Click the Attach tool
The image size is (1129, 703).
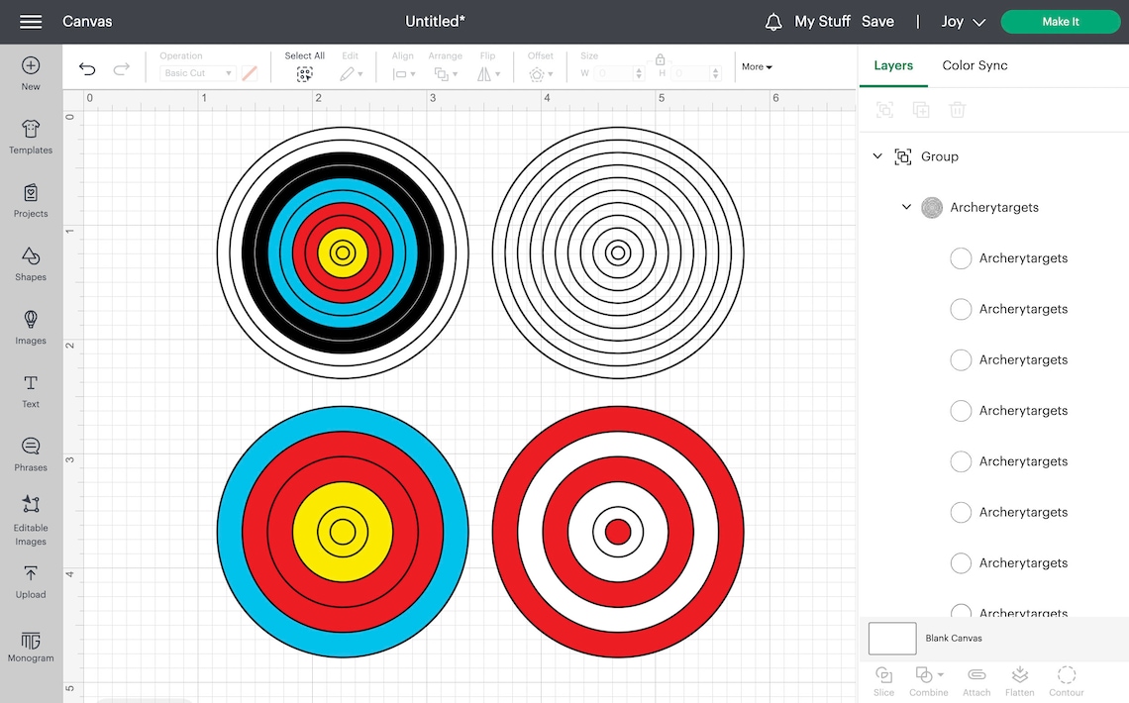click(976, 680)
